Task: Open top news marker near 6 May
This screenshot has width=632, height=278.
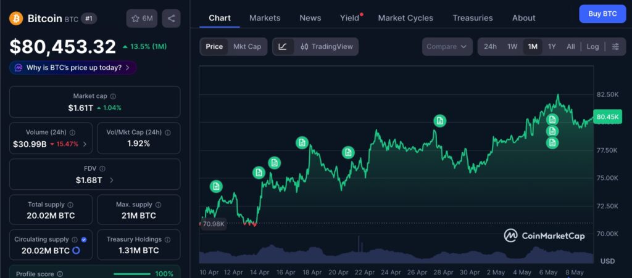Action: [x=552, y=120]
